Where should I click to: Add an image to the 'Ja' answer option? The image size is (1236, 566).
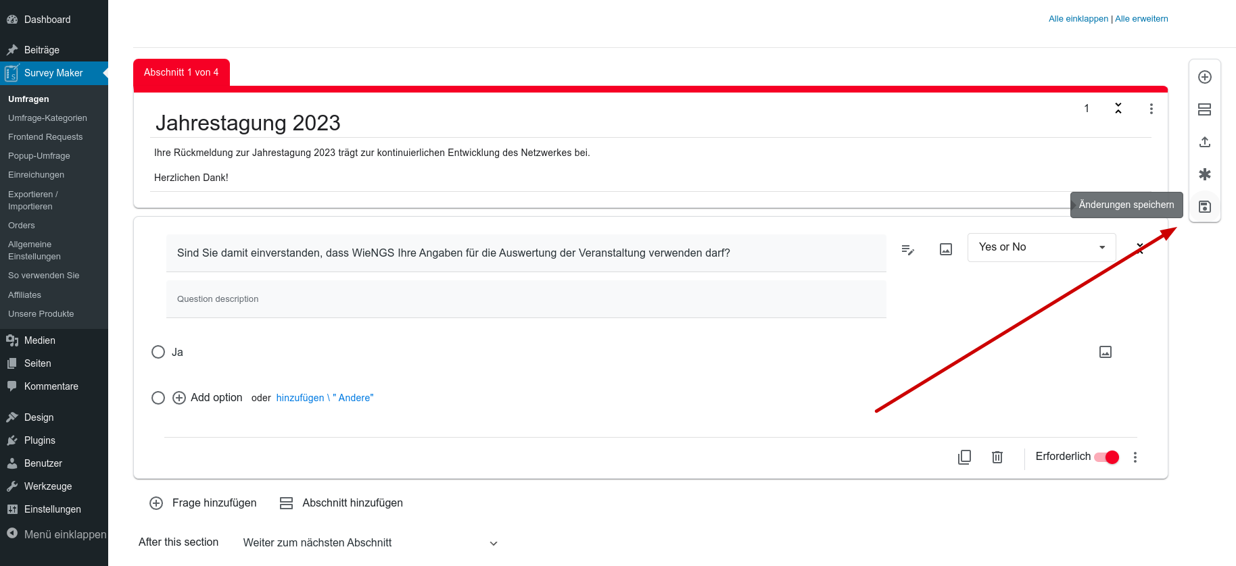point(1105,352)
